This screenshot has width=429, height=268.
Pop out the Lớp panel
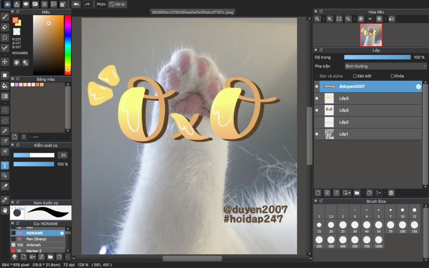point(321,50)
